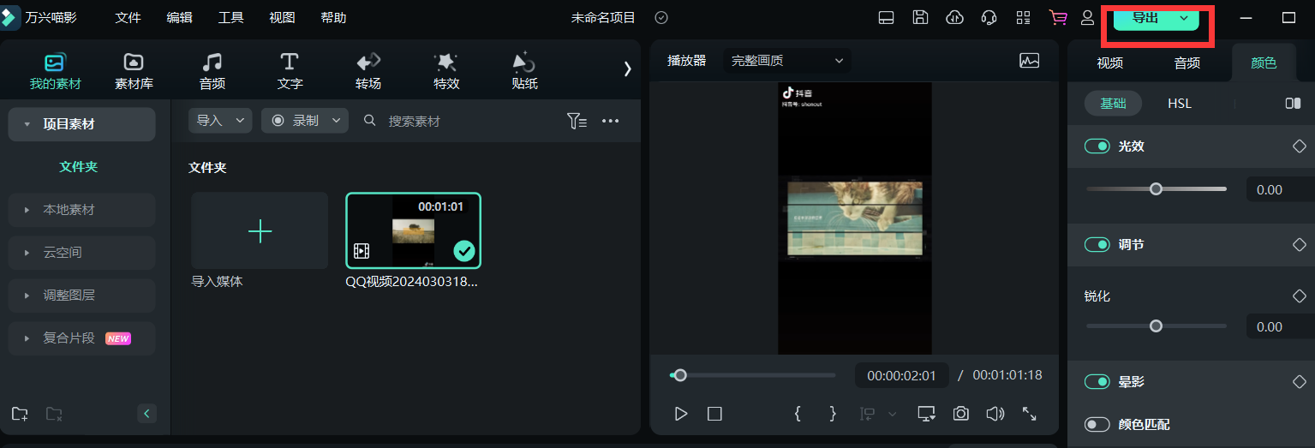1315x448 pixels.
Task: Set mark in with the left brace icon
Action: click(798, 414)
